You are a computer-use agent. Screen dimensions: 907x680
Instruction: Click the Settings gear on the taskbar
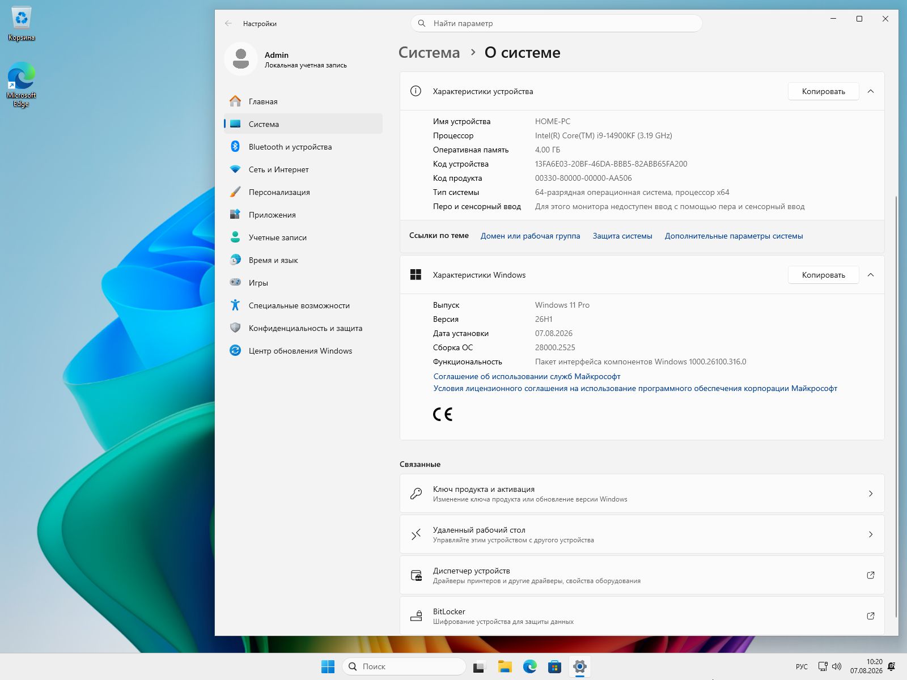click(579, 666)
